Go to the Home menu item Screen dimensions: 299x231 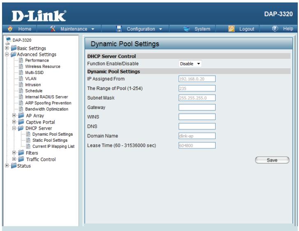click(25, 29)
